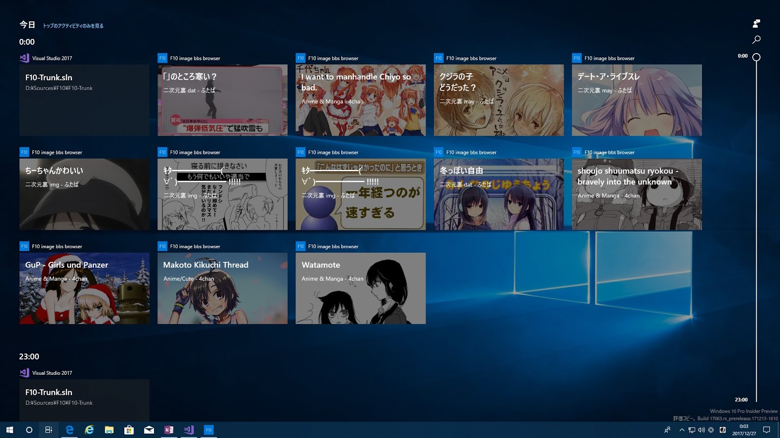Open the F10-Trunk.sln activity card under 0:00
Viewport: 780px width, 438px height.
click(x=84, y=100)
